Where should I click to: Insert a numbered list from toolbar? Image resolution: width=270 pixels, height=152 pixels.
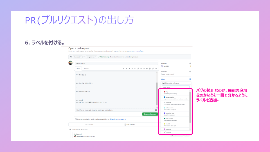click(144, 69)
